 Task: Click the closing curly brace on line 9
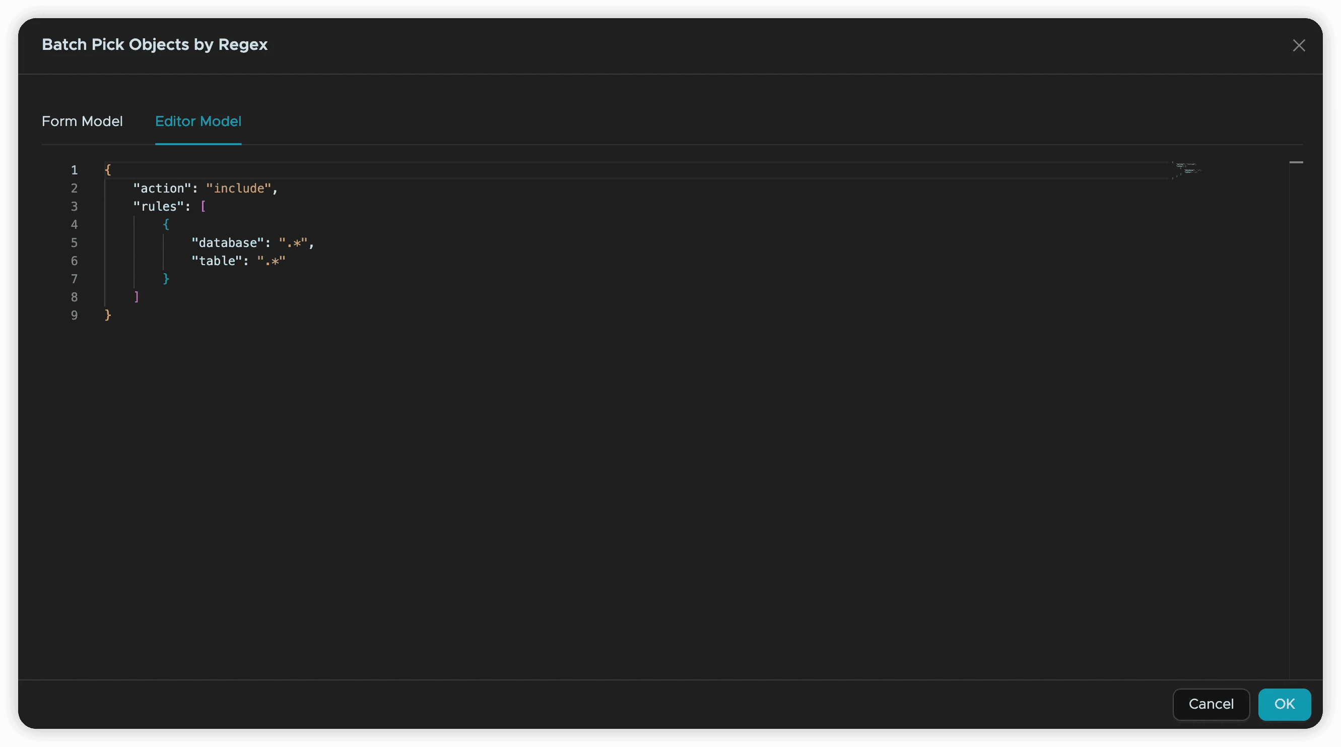(108, 315)
